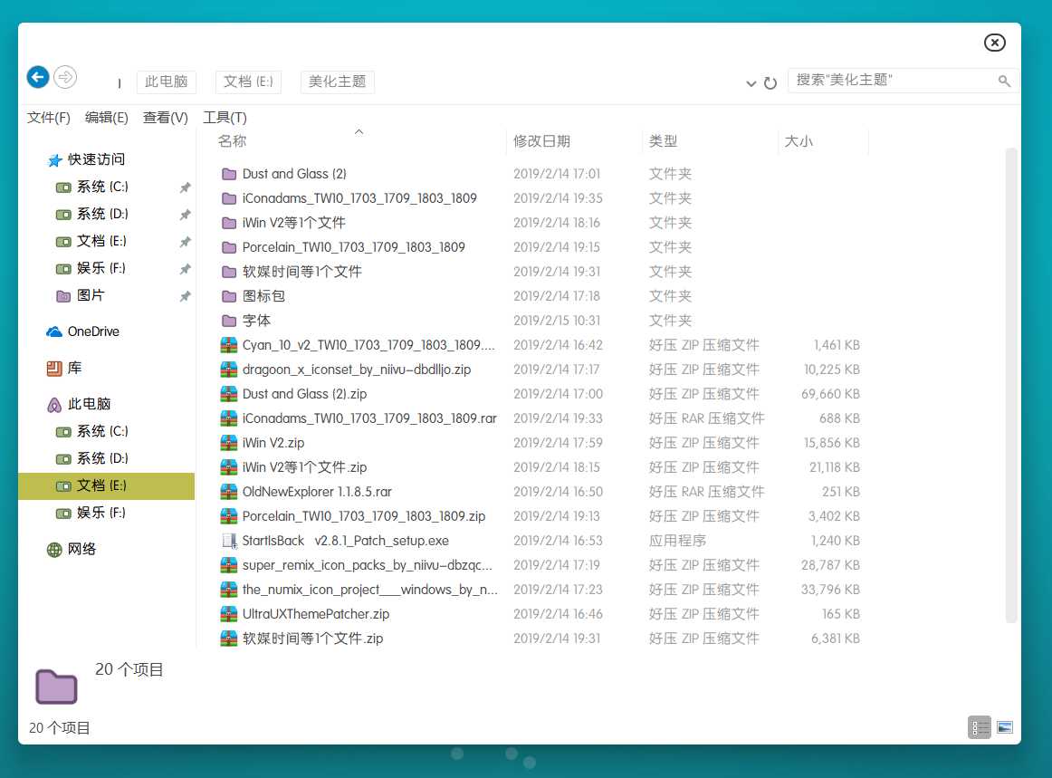The width and height of the screenshot is (1052, 778).
Task: Select the super_remix_icon_packs zip file
Action: tap(367, 564)
